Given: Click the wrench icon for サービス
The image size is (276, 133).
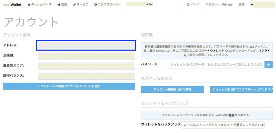Looking at the screenshot, I should point(75,5).
